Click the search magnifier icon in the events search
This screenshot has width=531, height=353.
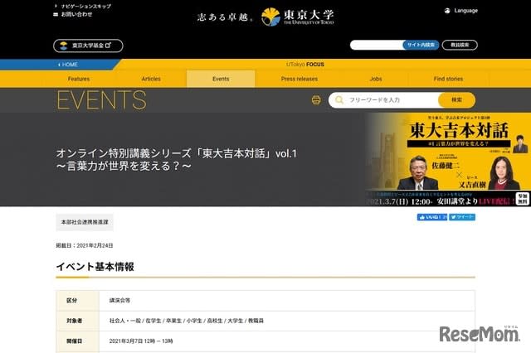coord(339,100)
